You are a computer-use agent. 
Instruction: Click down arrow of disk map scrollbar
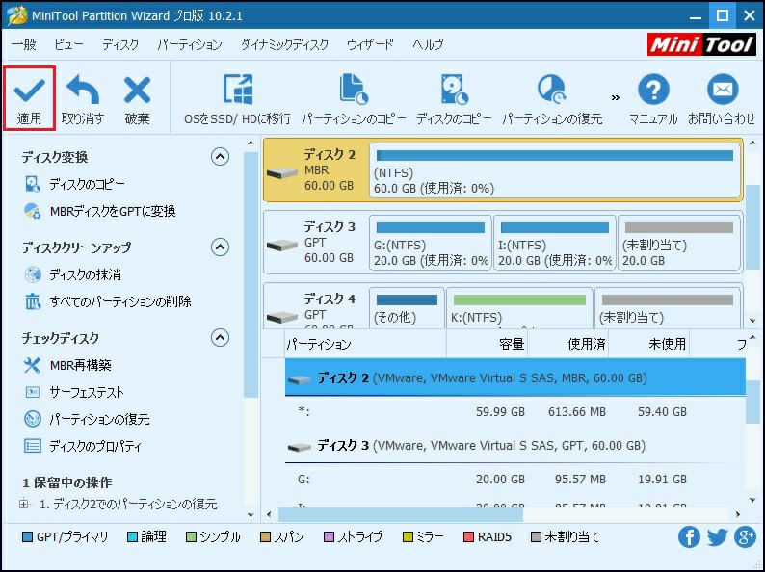click(752, 321)
